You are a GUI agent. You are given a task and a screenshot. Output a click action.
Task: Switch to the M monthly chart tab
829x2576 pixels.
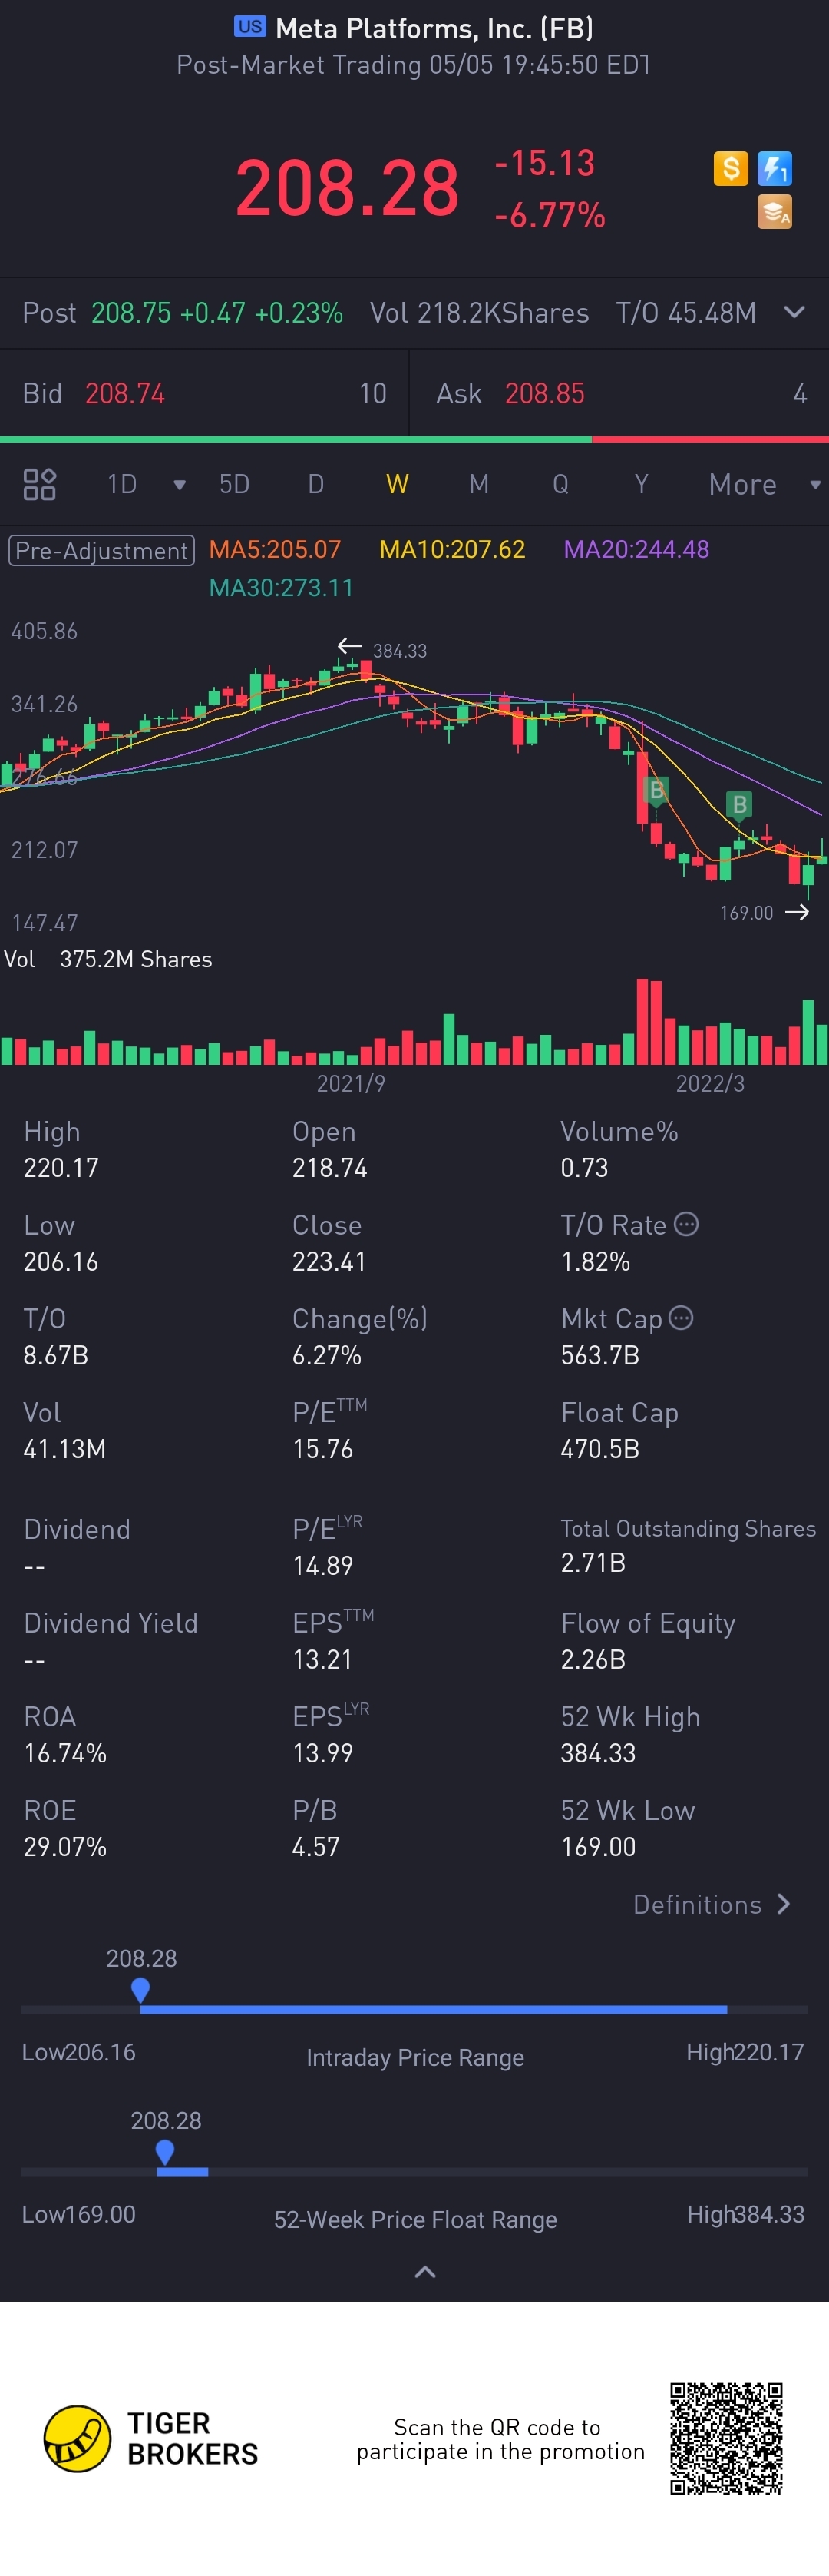point(478,485)
